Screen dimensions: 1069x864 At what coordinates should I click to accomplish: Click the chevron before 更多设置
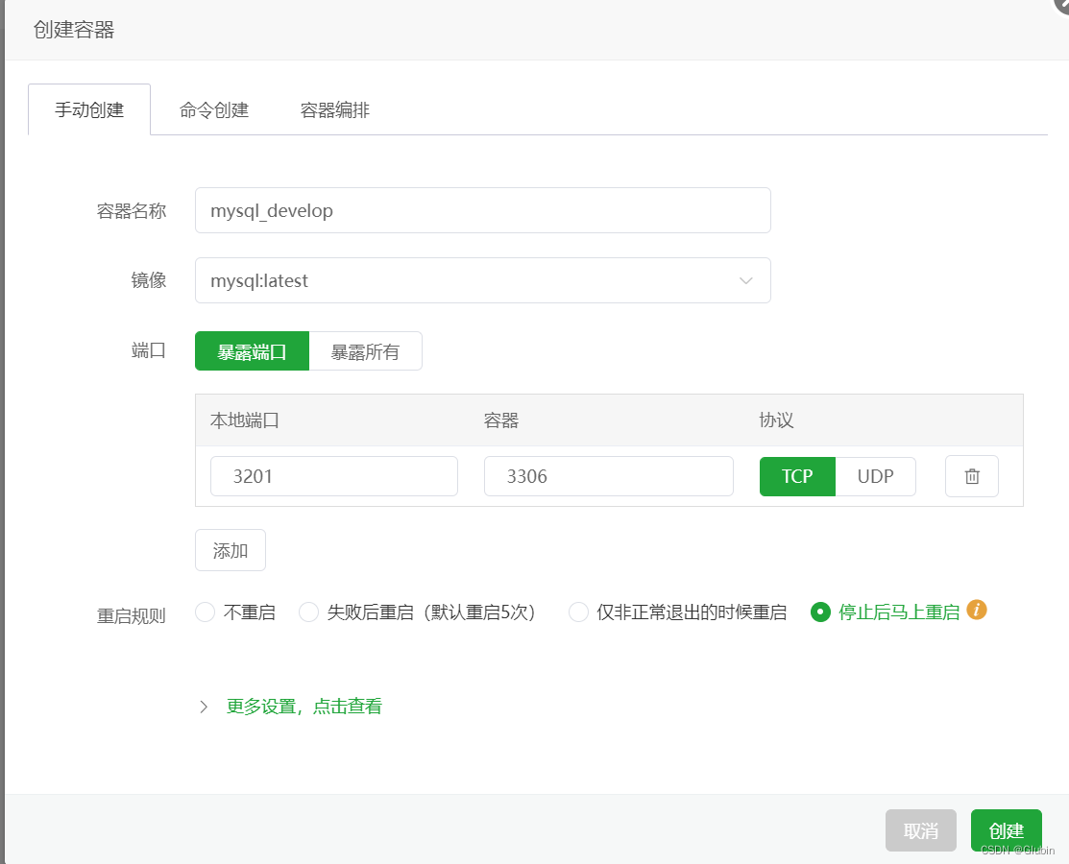pyautogui.click(x=204, y=707)
